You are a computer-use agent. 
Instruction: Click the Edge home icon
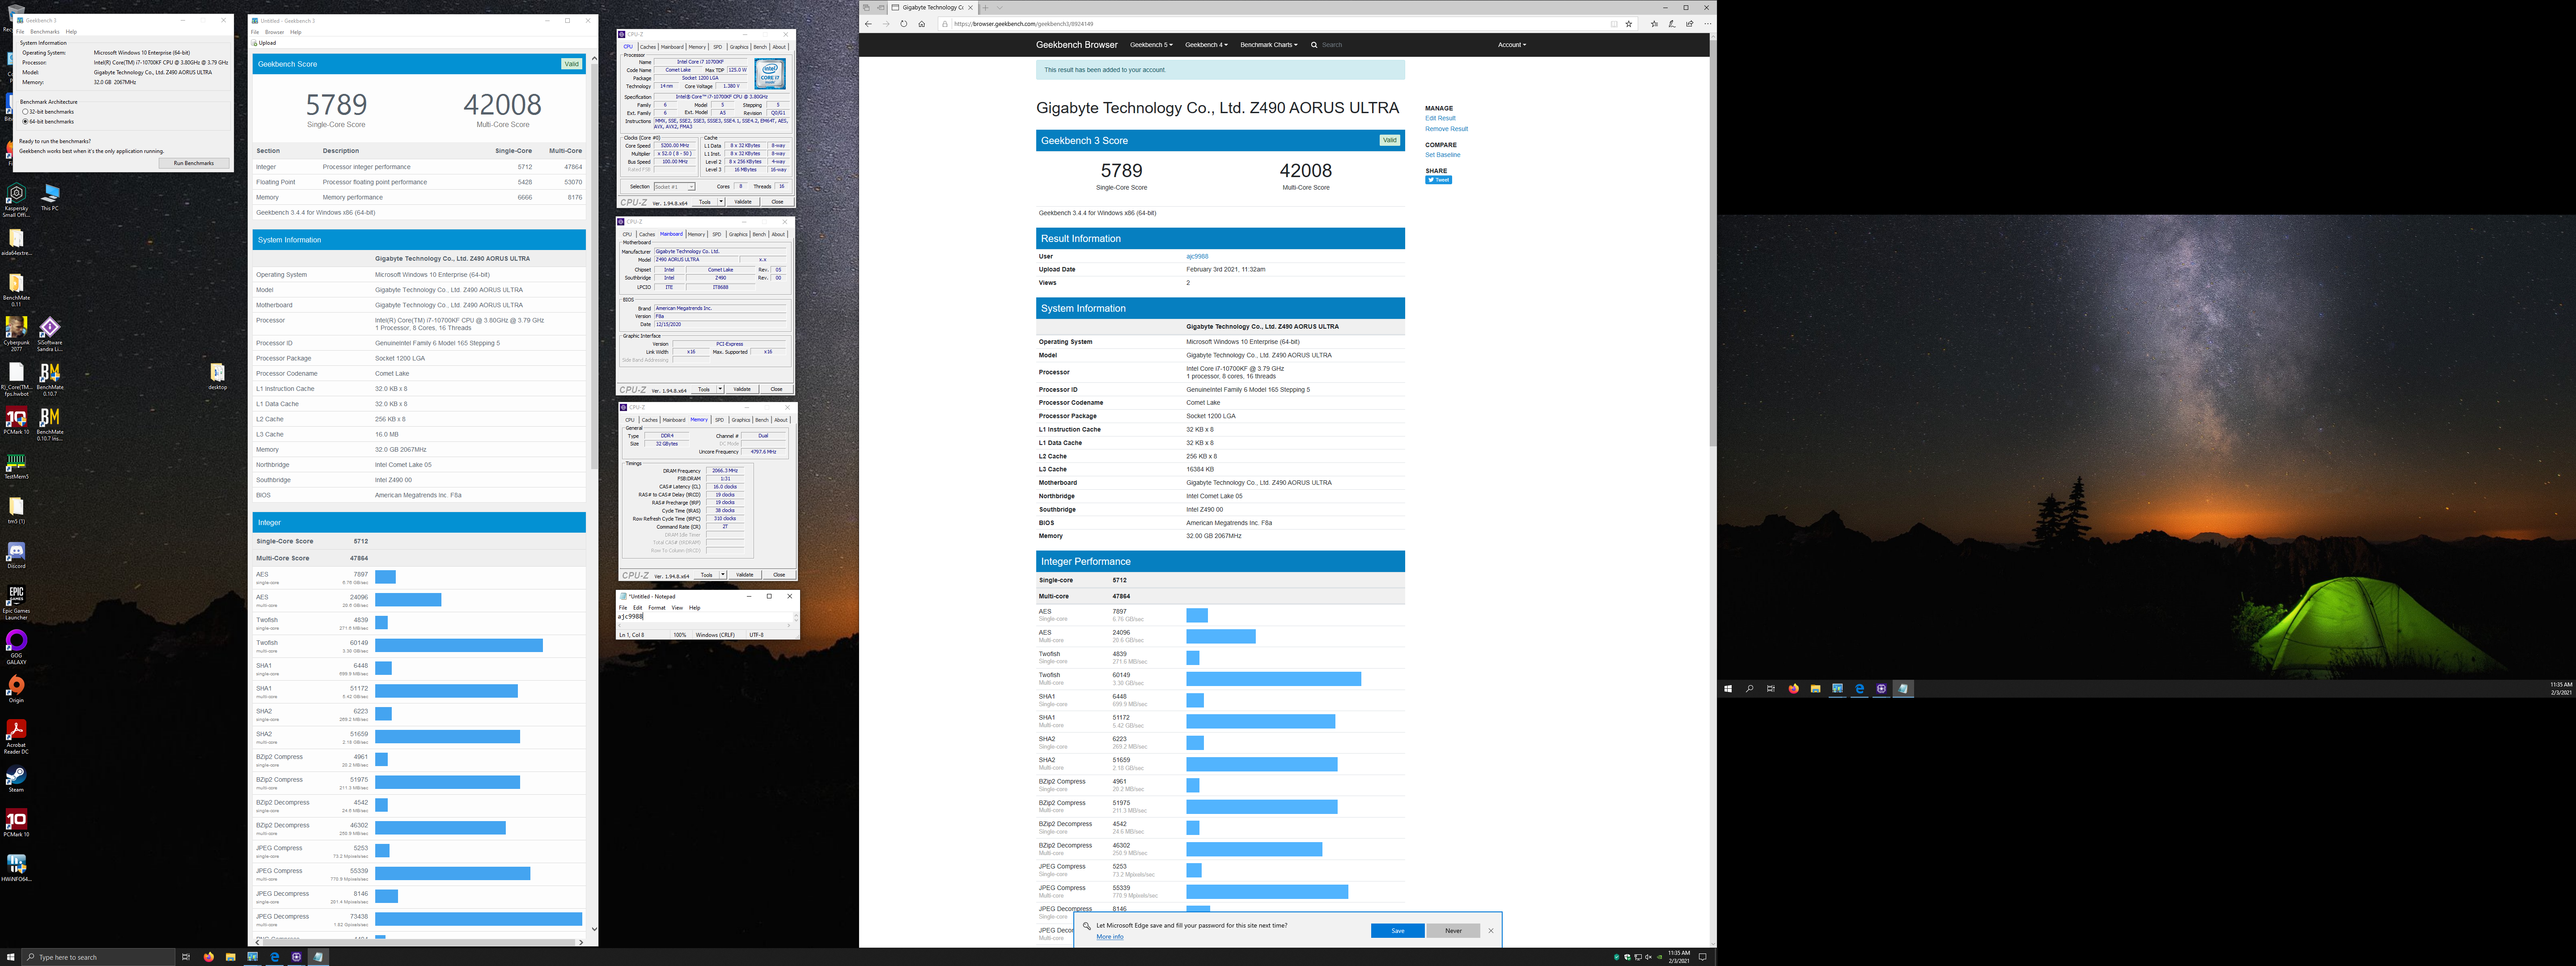(x=922, y=24)
